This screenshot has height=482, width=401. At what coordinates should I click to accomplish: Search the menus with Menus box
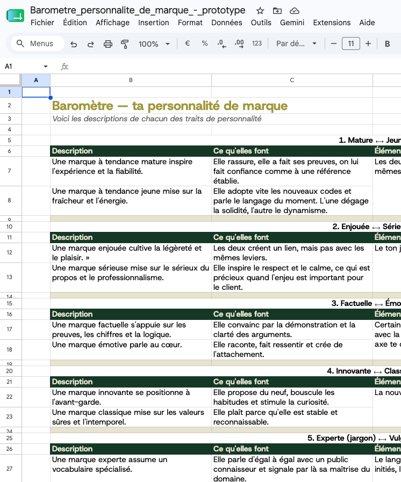[x=38, y=43]
